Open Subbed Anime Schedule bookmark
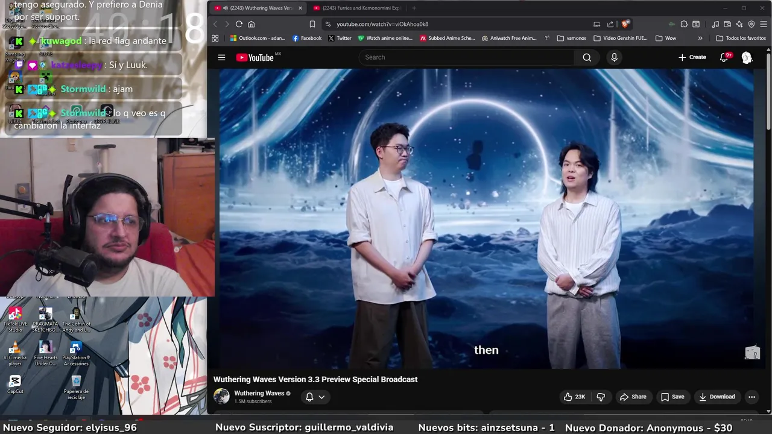This screenshot has height=434, width=772. 448,38
